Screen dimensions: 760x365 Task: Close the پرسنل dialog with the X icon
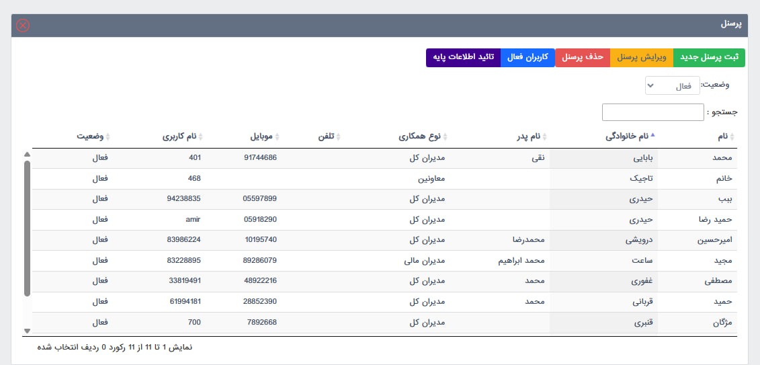pyautogui.click(x=23, y=25)
